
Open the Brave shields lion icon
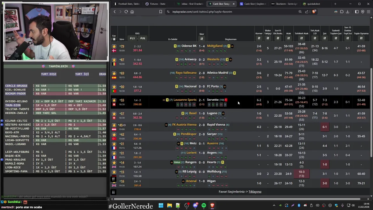(x=314, y=12)
